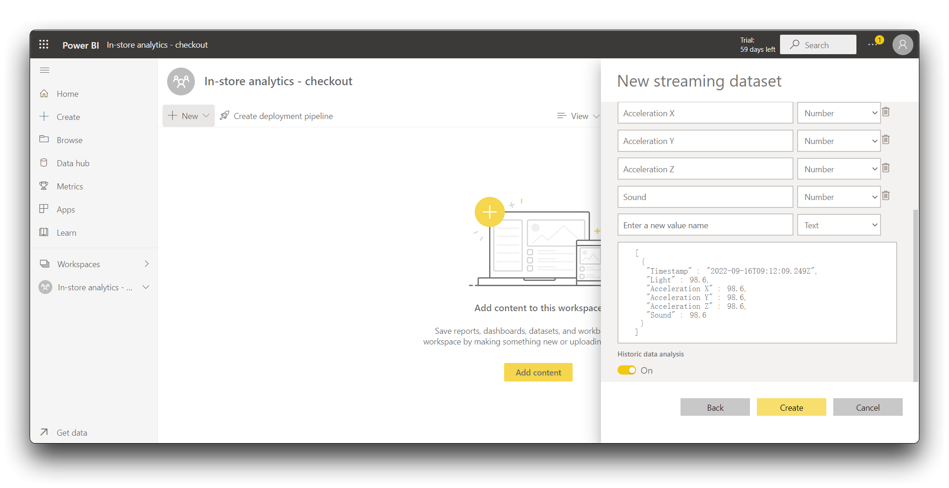949x488 pixels.
Task: Click the dataset panel vertical scrollbar
Action: click(915, 295)
